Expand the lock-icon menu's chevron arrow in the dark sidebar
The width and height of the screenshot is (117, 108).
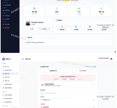17,5
